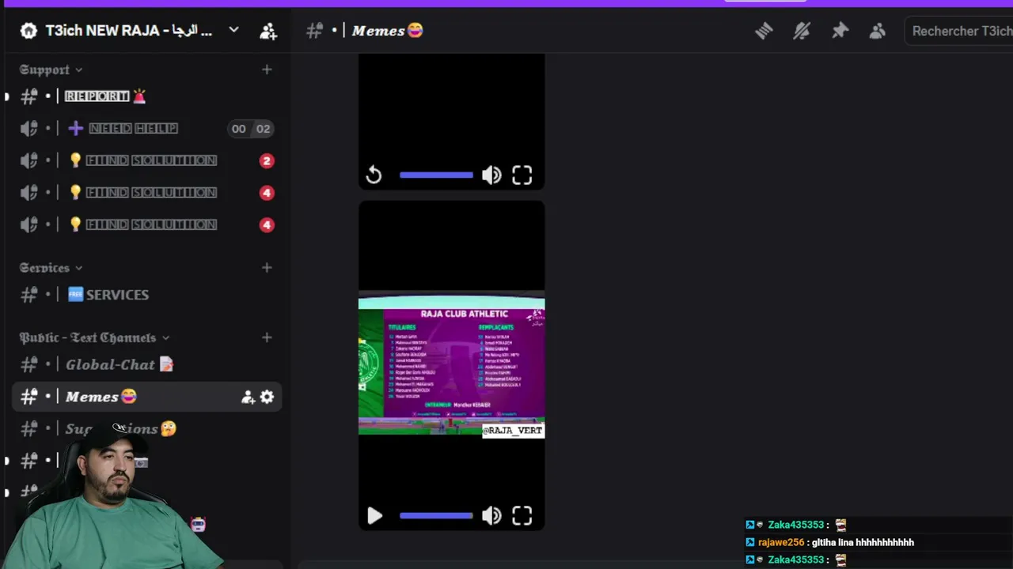Join the NEED HELP voice channel

[x=146, y=128]
